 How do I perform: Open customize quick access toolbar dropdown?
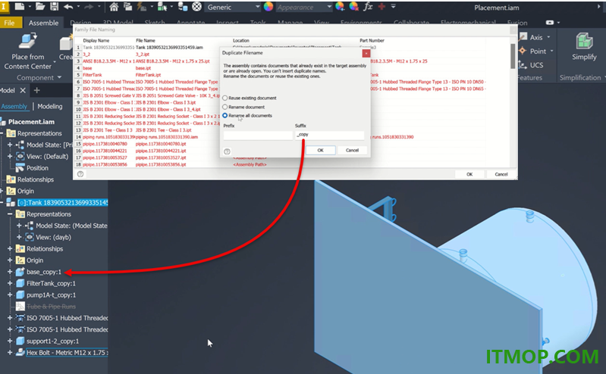coord(394,7)
